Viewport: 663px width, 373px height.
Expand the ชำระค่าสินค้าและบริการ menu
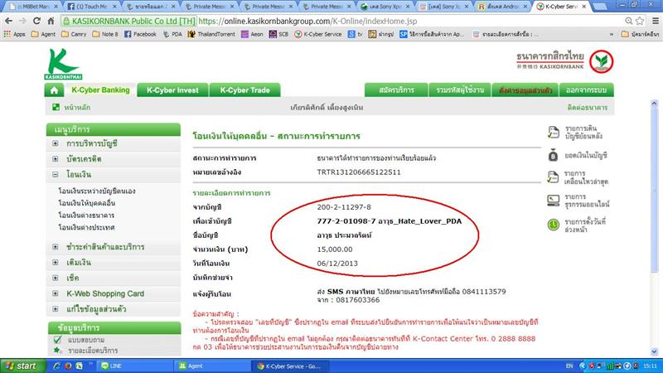tap(56, 246)
